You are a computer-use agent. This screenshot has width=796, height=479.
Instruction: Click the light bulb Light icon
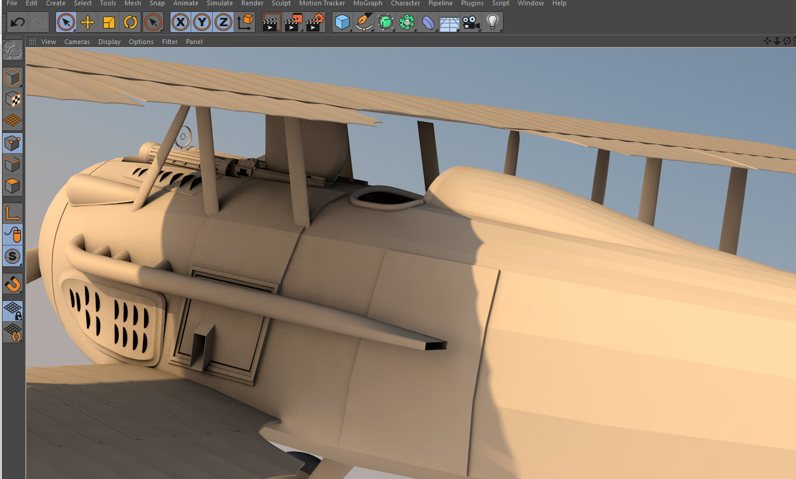[x=492, y=23]
